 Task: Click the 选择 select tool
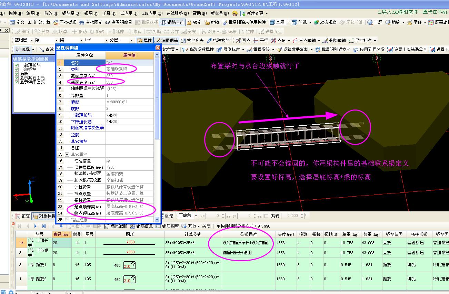pos(23,49)
